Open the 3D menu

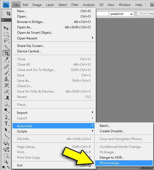tap(101, 5)
